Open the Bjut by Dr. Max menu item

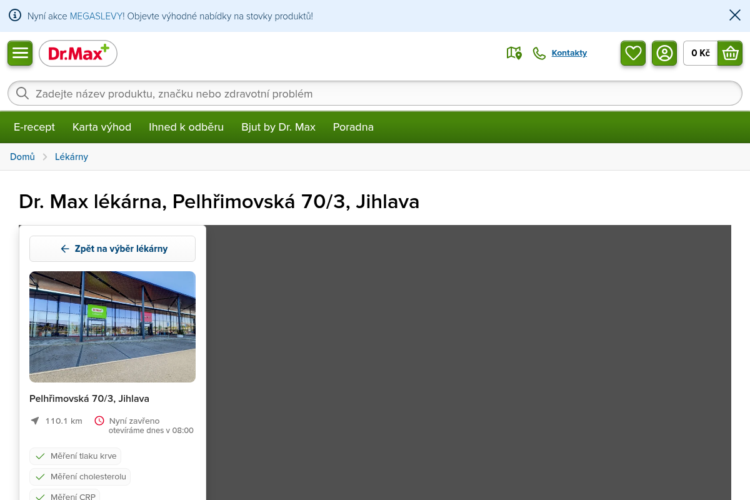coord(278,127)
